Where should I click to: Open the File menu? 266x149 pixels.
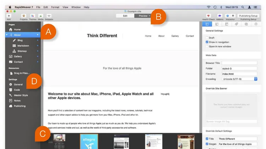pyautogui.click(x=38, y=7)
